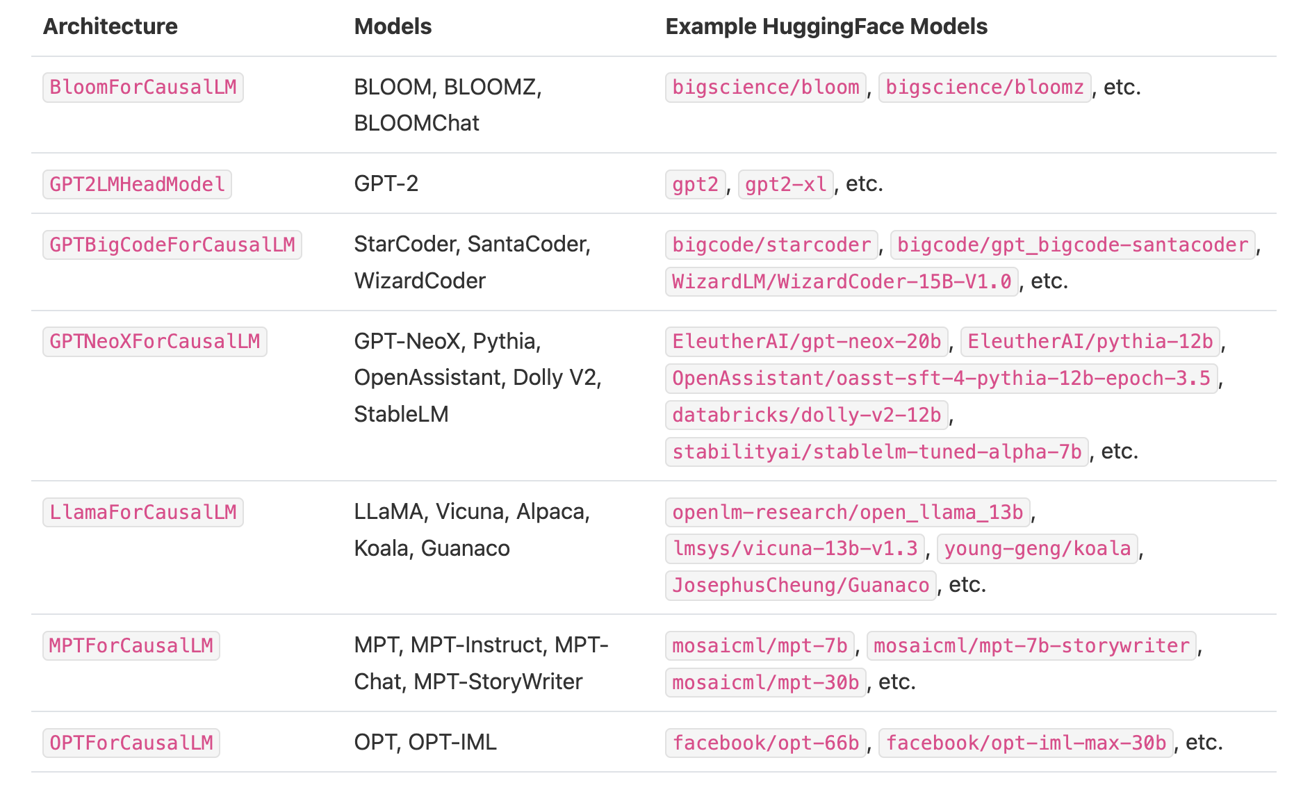Click the GPTNeoXForCausalLM architecture tag
Image resolution: width=1294 pixels, height=792 pixels.
155,342
